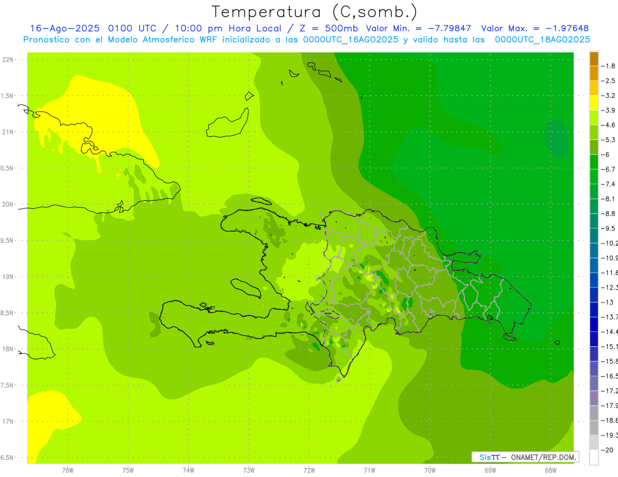Viewport: 618px width, 477px height.
Task: Click the "Valor Max. = -1.97648" value
Action: coord(535,28)
